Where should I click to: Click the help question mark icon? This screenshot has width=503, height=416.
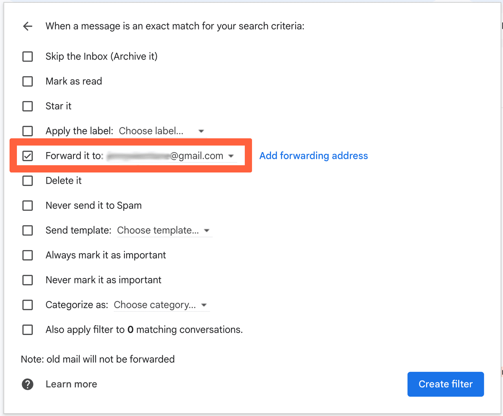28,384
